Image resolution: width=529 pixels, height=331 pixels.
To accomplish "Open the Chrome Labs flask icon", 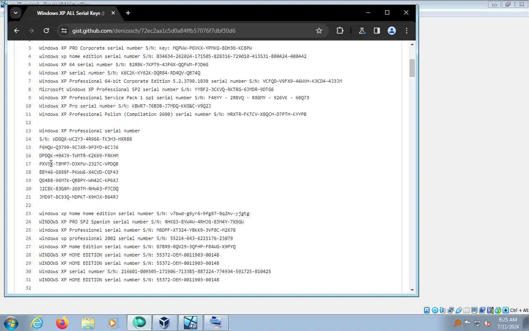I will [362, 31].
